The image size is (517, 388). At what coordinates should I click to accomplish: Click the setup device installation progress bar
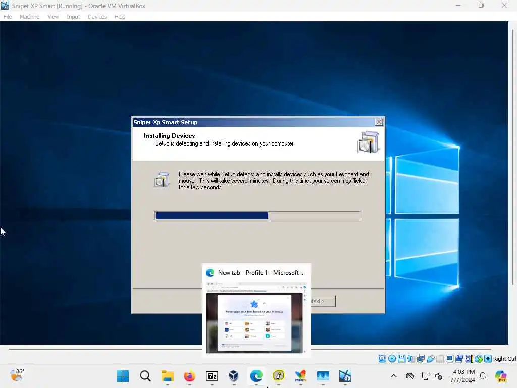point(258,216)
